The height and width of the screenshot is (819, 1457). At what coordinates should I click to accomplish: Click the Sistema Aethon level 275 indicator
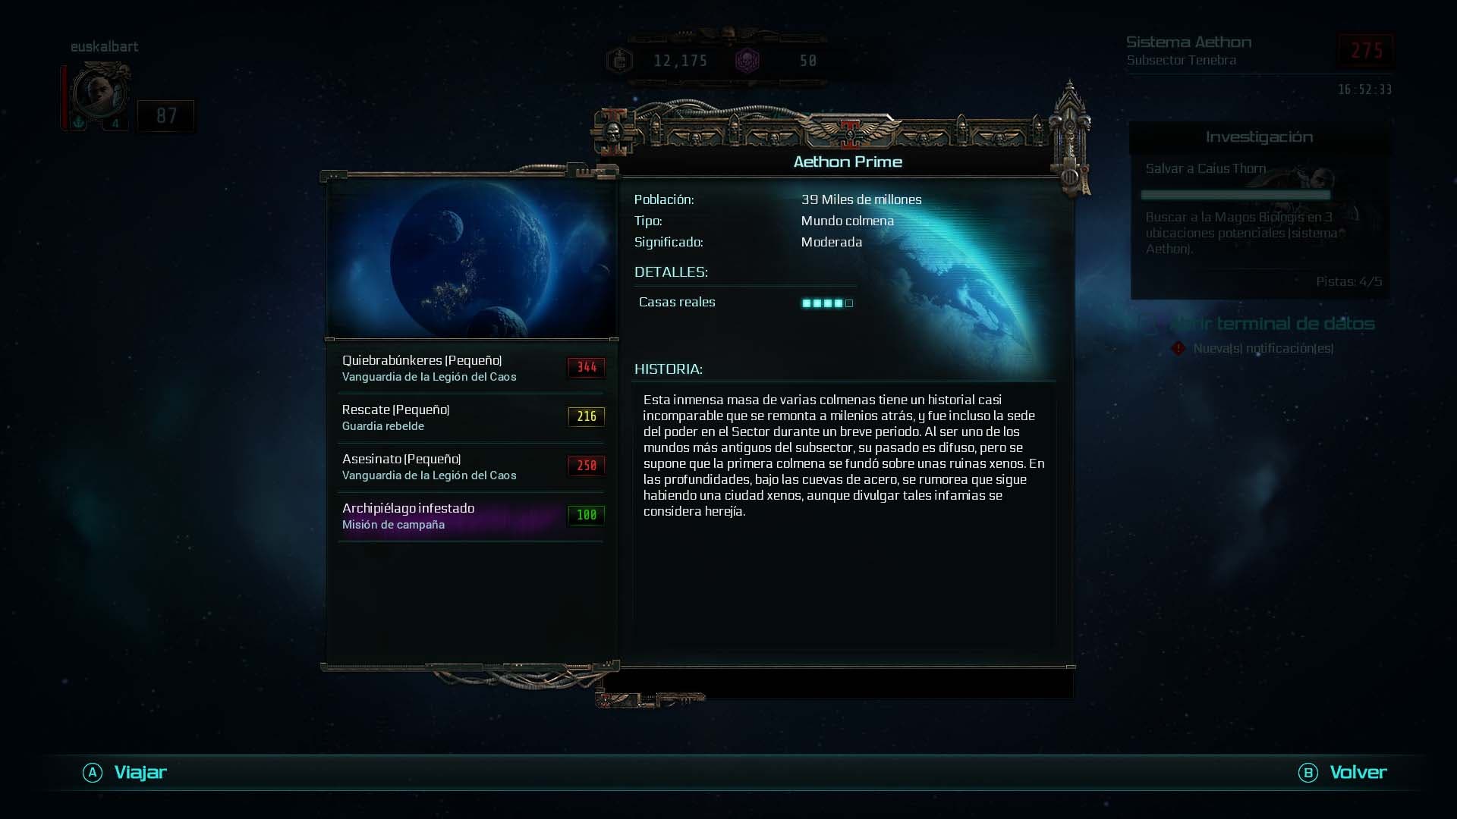(1366, 51)
